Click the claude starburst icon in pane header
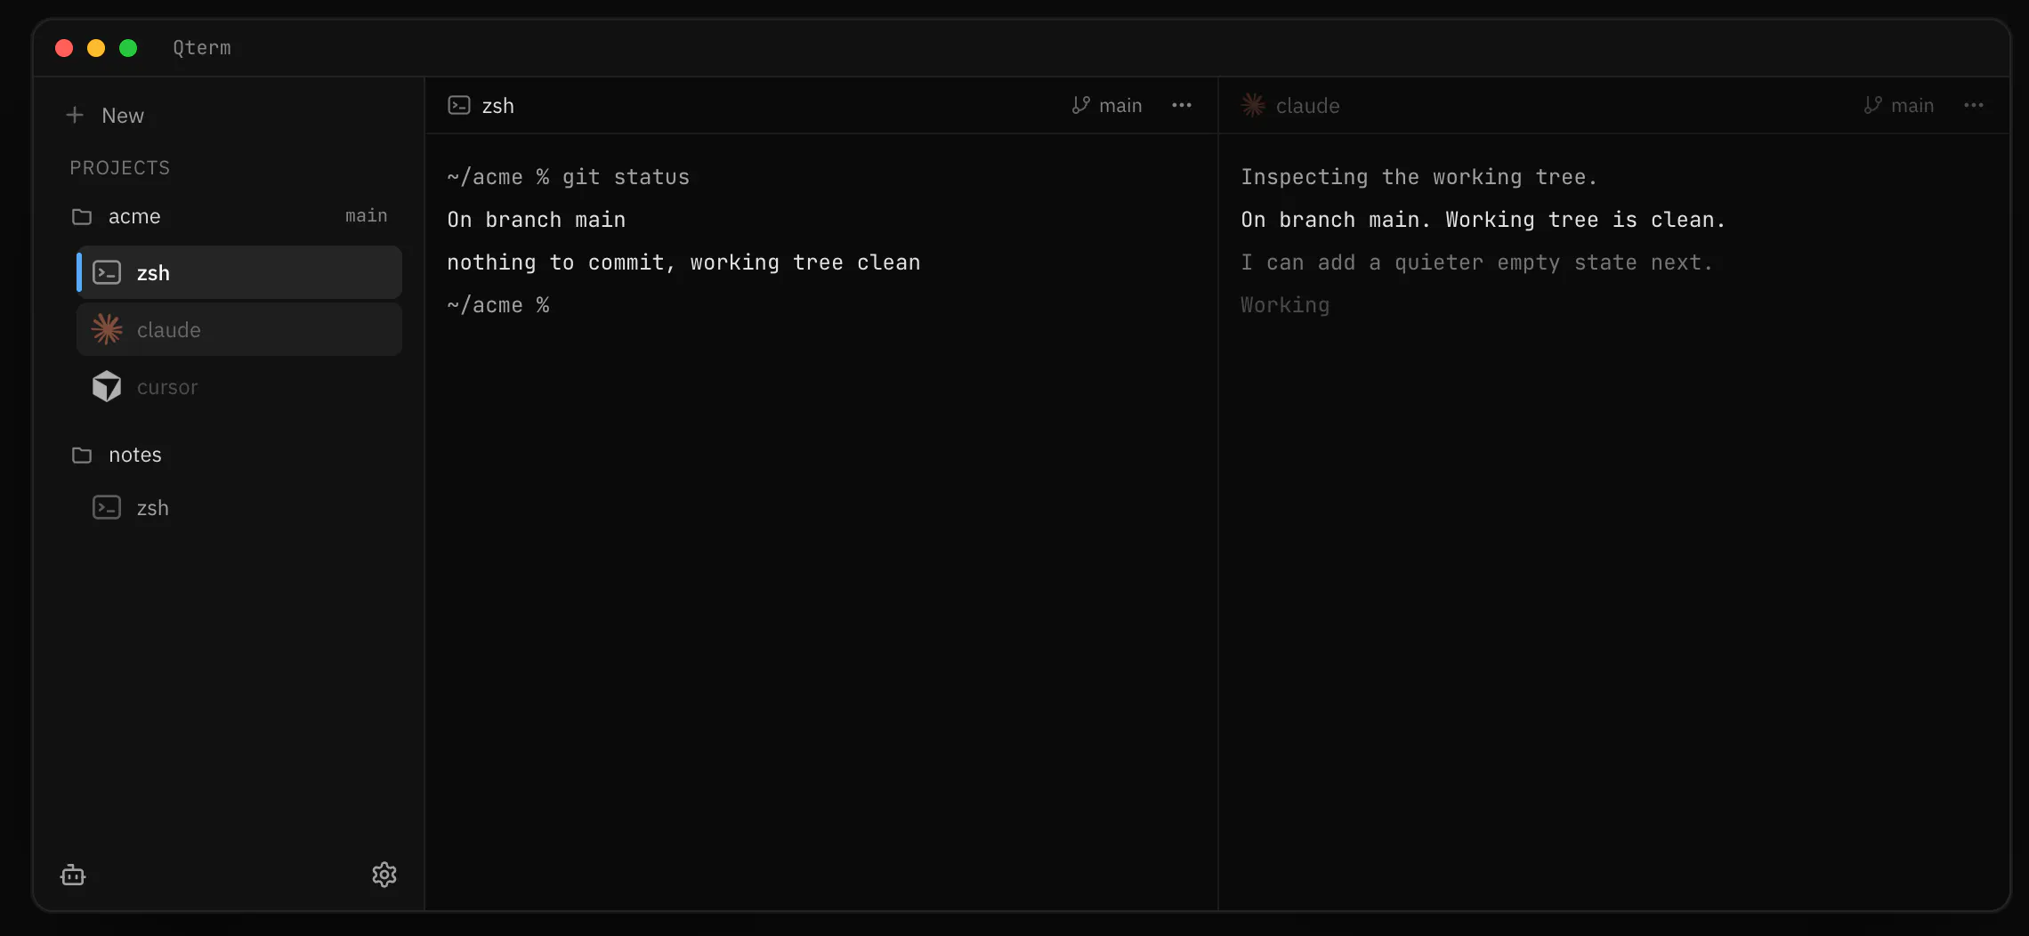 [x=1253, y=105]
